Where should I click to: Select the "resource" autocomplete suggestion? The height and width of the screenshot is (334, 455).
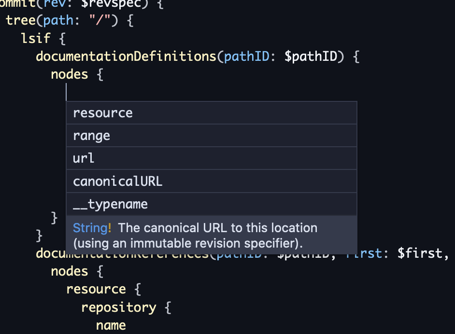point(212,113)
